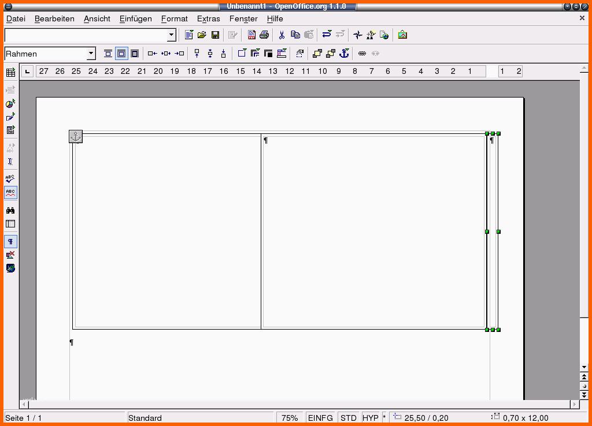Screen dimensions: 592x426
Task: Align frame to top
Action: tap(197, 54)
